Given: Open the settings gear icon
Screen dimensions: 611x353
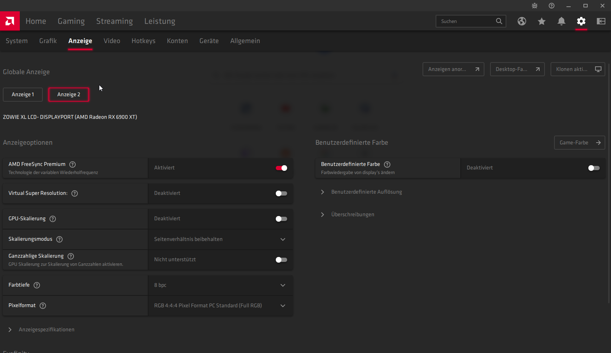Looking at the screenshot, I should click(x=581, y=21).
